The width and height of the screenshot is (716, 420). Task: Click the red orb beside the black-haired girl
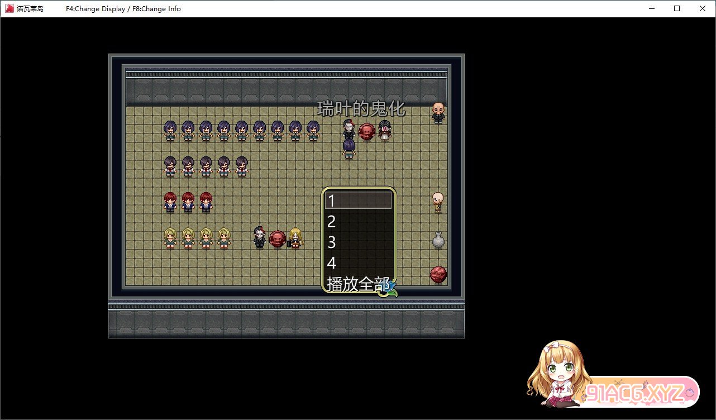click(x=366, y=132)
